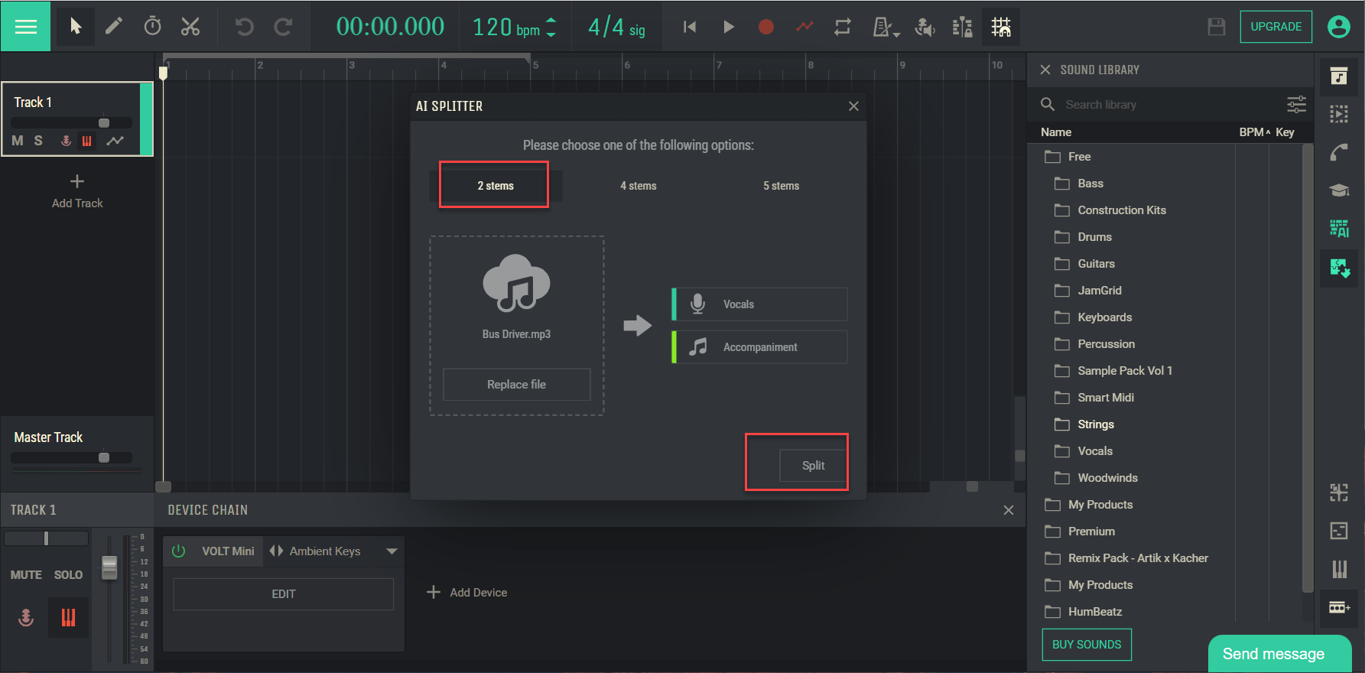Viewport: 1365px width, 673px height.
Task: Click the Save project icon
Action: click(x=1216, y=27)
